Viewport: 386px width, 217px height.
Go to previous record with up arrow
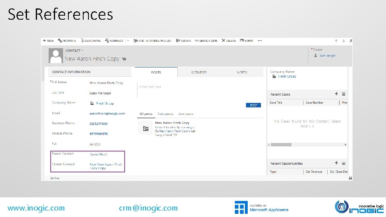pos(336,41)
